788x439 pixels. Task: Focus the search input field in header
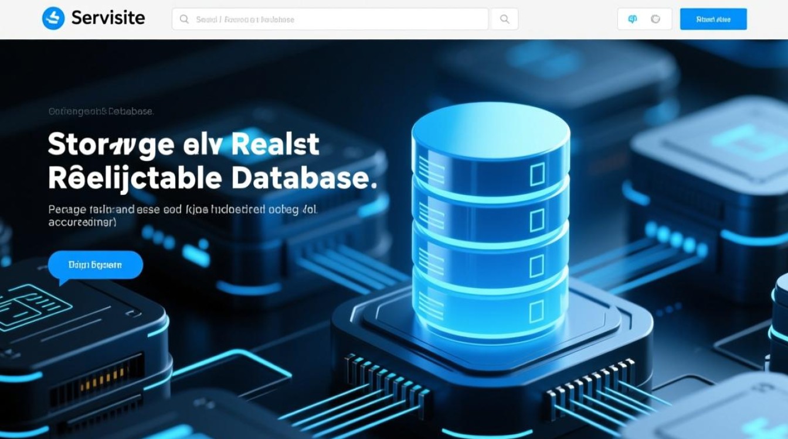pyautogui.click(x=334, y=19)
